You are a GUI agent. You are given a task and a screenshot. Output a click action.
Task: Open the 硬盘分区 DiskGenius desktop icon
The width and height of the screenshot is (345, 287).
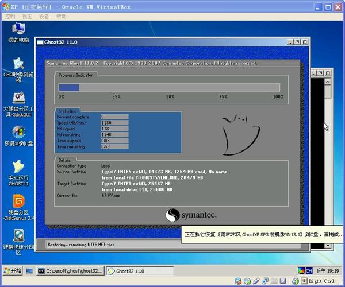[x=18, y=207]
